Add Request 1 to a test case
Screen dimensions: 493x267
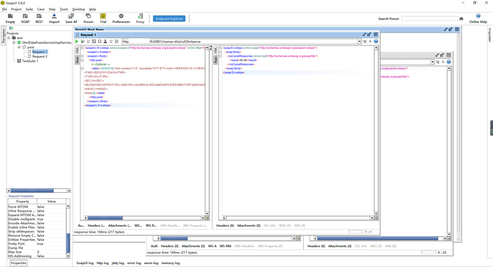tap(83, 41)
